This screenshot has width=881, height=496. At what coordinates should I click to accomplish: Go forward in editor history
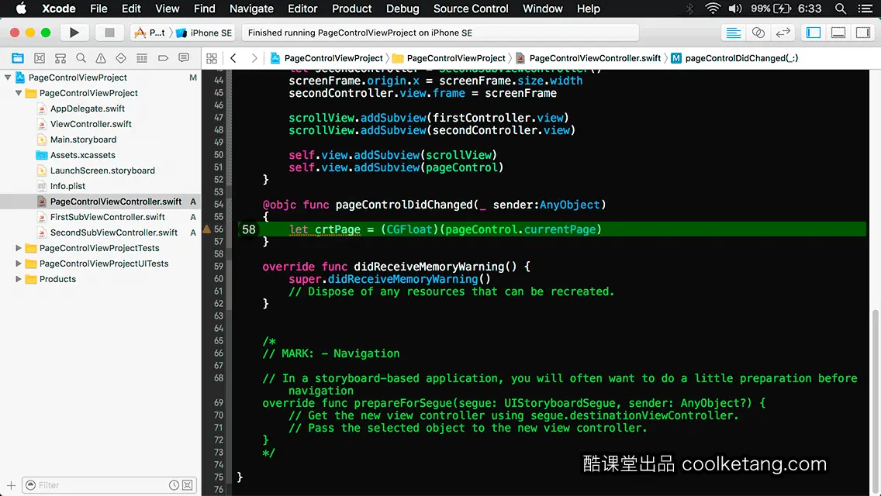(x=254, y=58)
